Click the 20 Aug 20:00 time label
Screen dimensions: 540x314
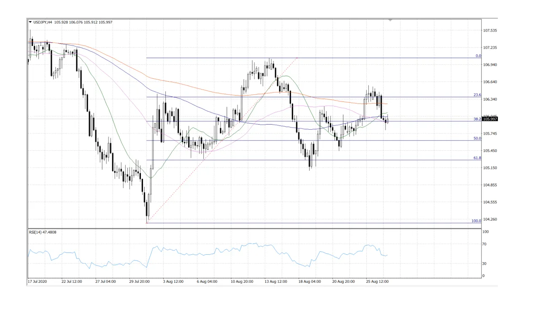coord(343,281)
